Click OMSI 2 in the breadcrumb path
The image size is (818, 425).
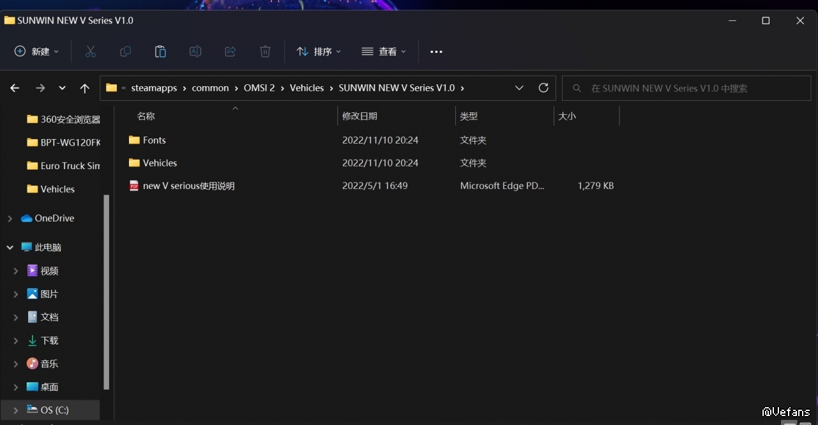[x=259, y=88]
